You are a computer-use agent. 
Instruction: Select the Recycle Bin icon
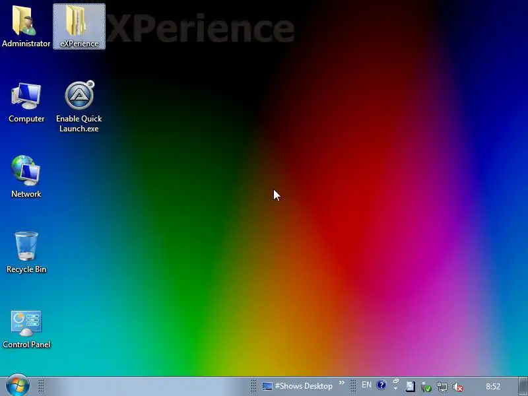(x=26, y=252)
